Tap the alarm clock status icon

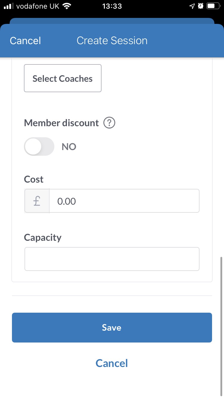pyautogui.click(x=200, y=6)
